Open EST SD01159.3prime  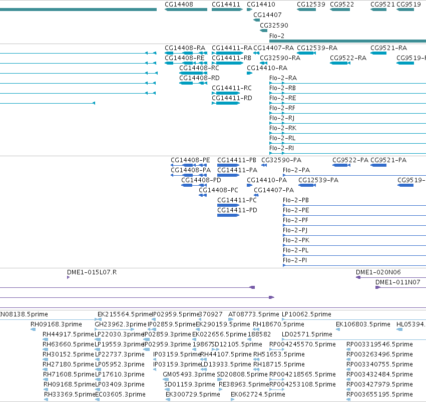pyautogui.click(x=190, y=384)
